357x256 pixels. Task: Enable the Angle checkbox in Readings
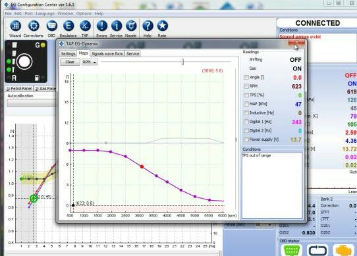(246, 78)
